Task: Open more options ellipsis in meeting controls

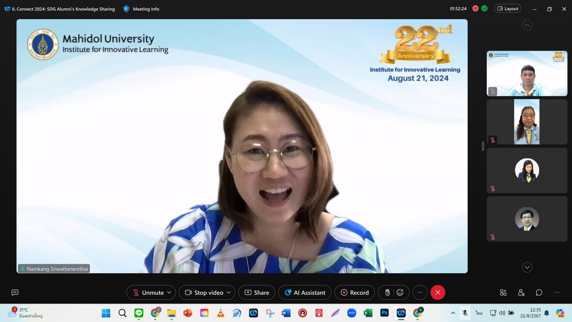Action: point(419,292)
